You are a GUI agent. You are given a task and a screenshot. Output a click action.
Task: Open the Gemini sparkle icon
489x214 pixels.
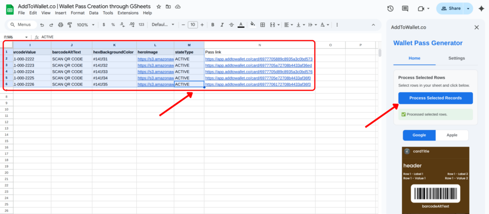(481, 9)
